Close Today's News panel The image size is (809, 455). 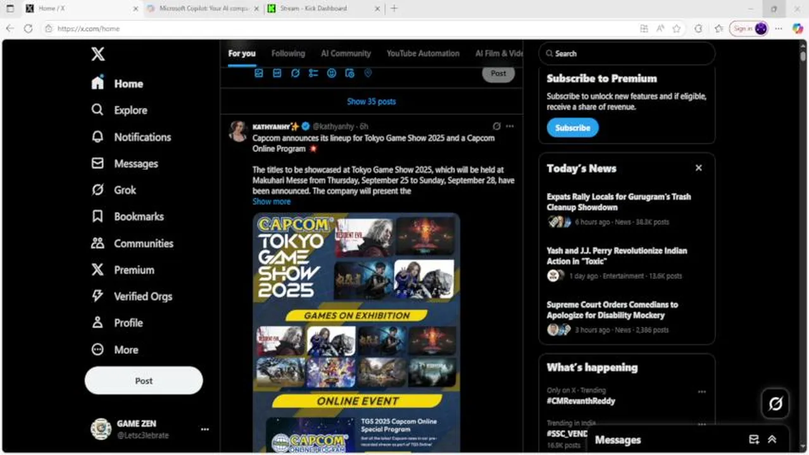pyautogui.click(x=699, y=168)
